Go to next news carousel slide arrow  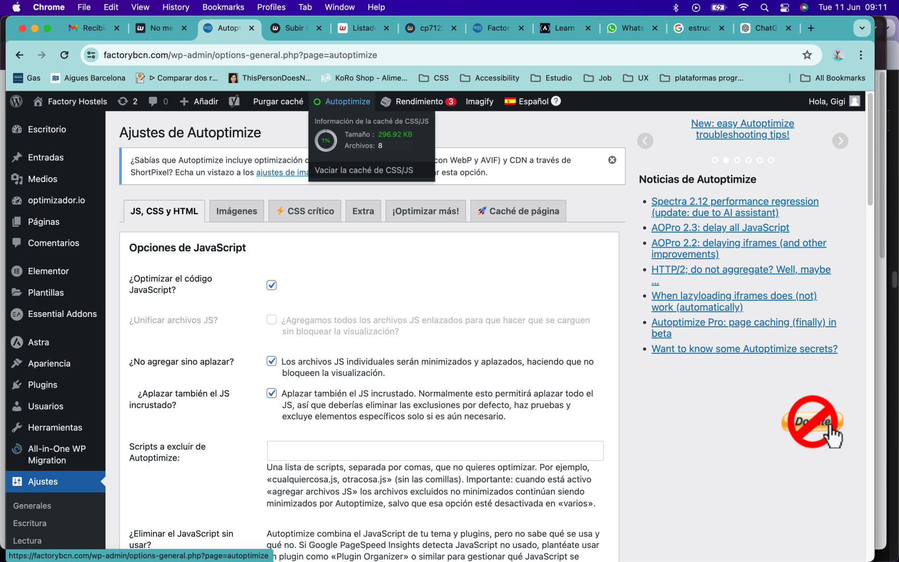[x=840, y=141]
